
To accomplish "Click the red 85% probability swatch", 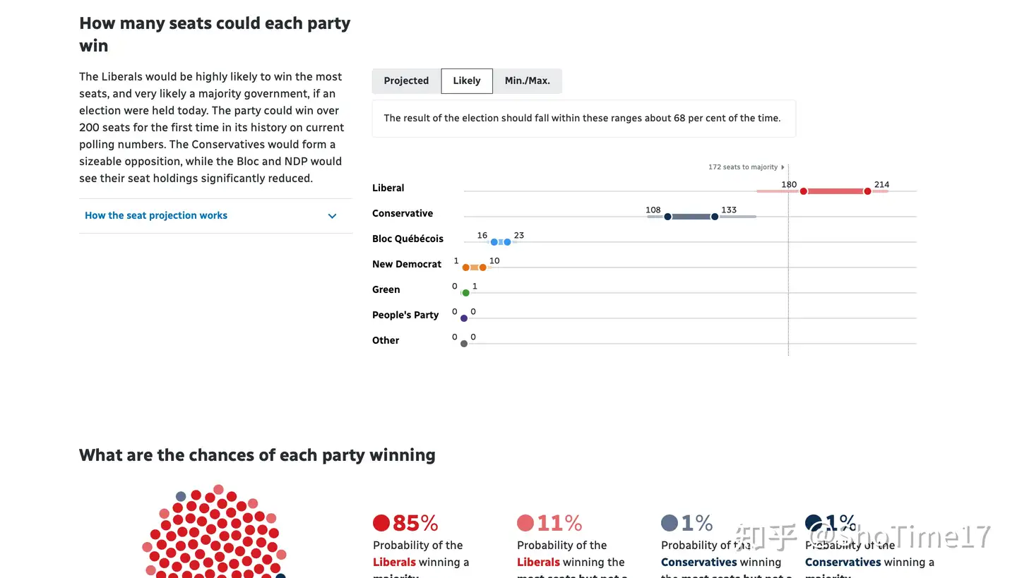I will tap(381, 523).
